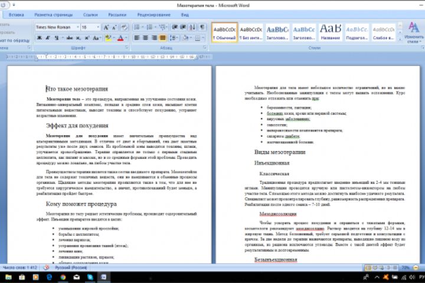Open font color dropdown arrow
Screen dimensions: 425x283
(126, 38)
